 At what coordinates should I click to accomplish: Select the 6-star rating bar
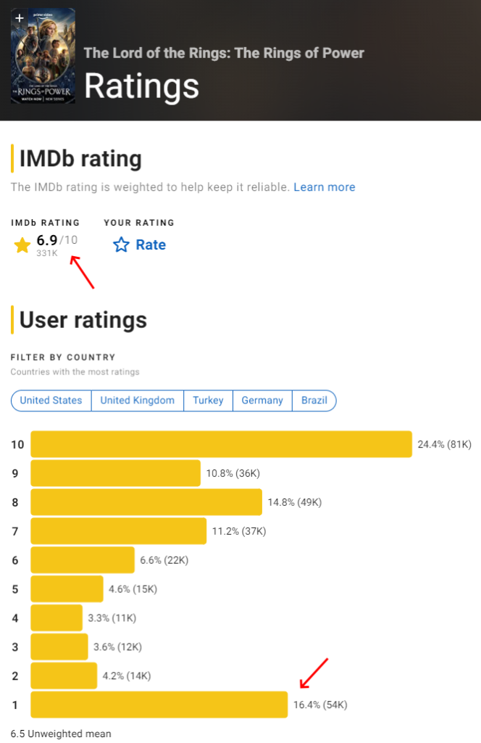tap(83, 560)
